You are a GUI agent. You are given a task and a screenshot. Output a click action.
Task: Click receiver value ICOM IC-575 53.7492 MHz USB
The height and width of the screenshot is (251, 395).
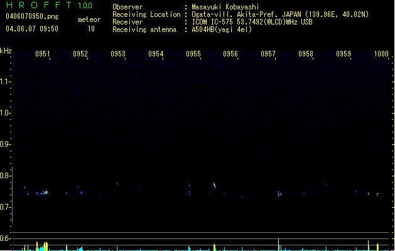point(252,22)
